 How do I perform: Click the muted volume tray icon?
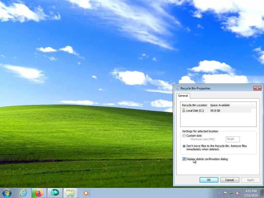(238, 193)
